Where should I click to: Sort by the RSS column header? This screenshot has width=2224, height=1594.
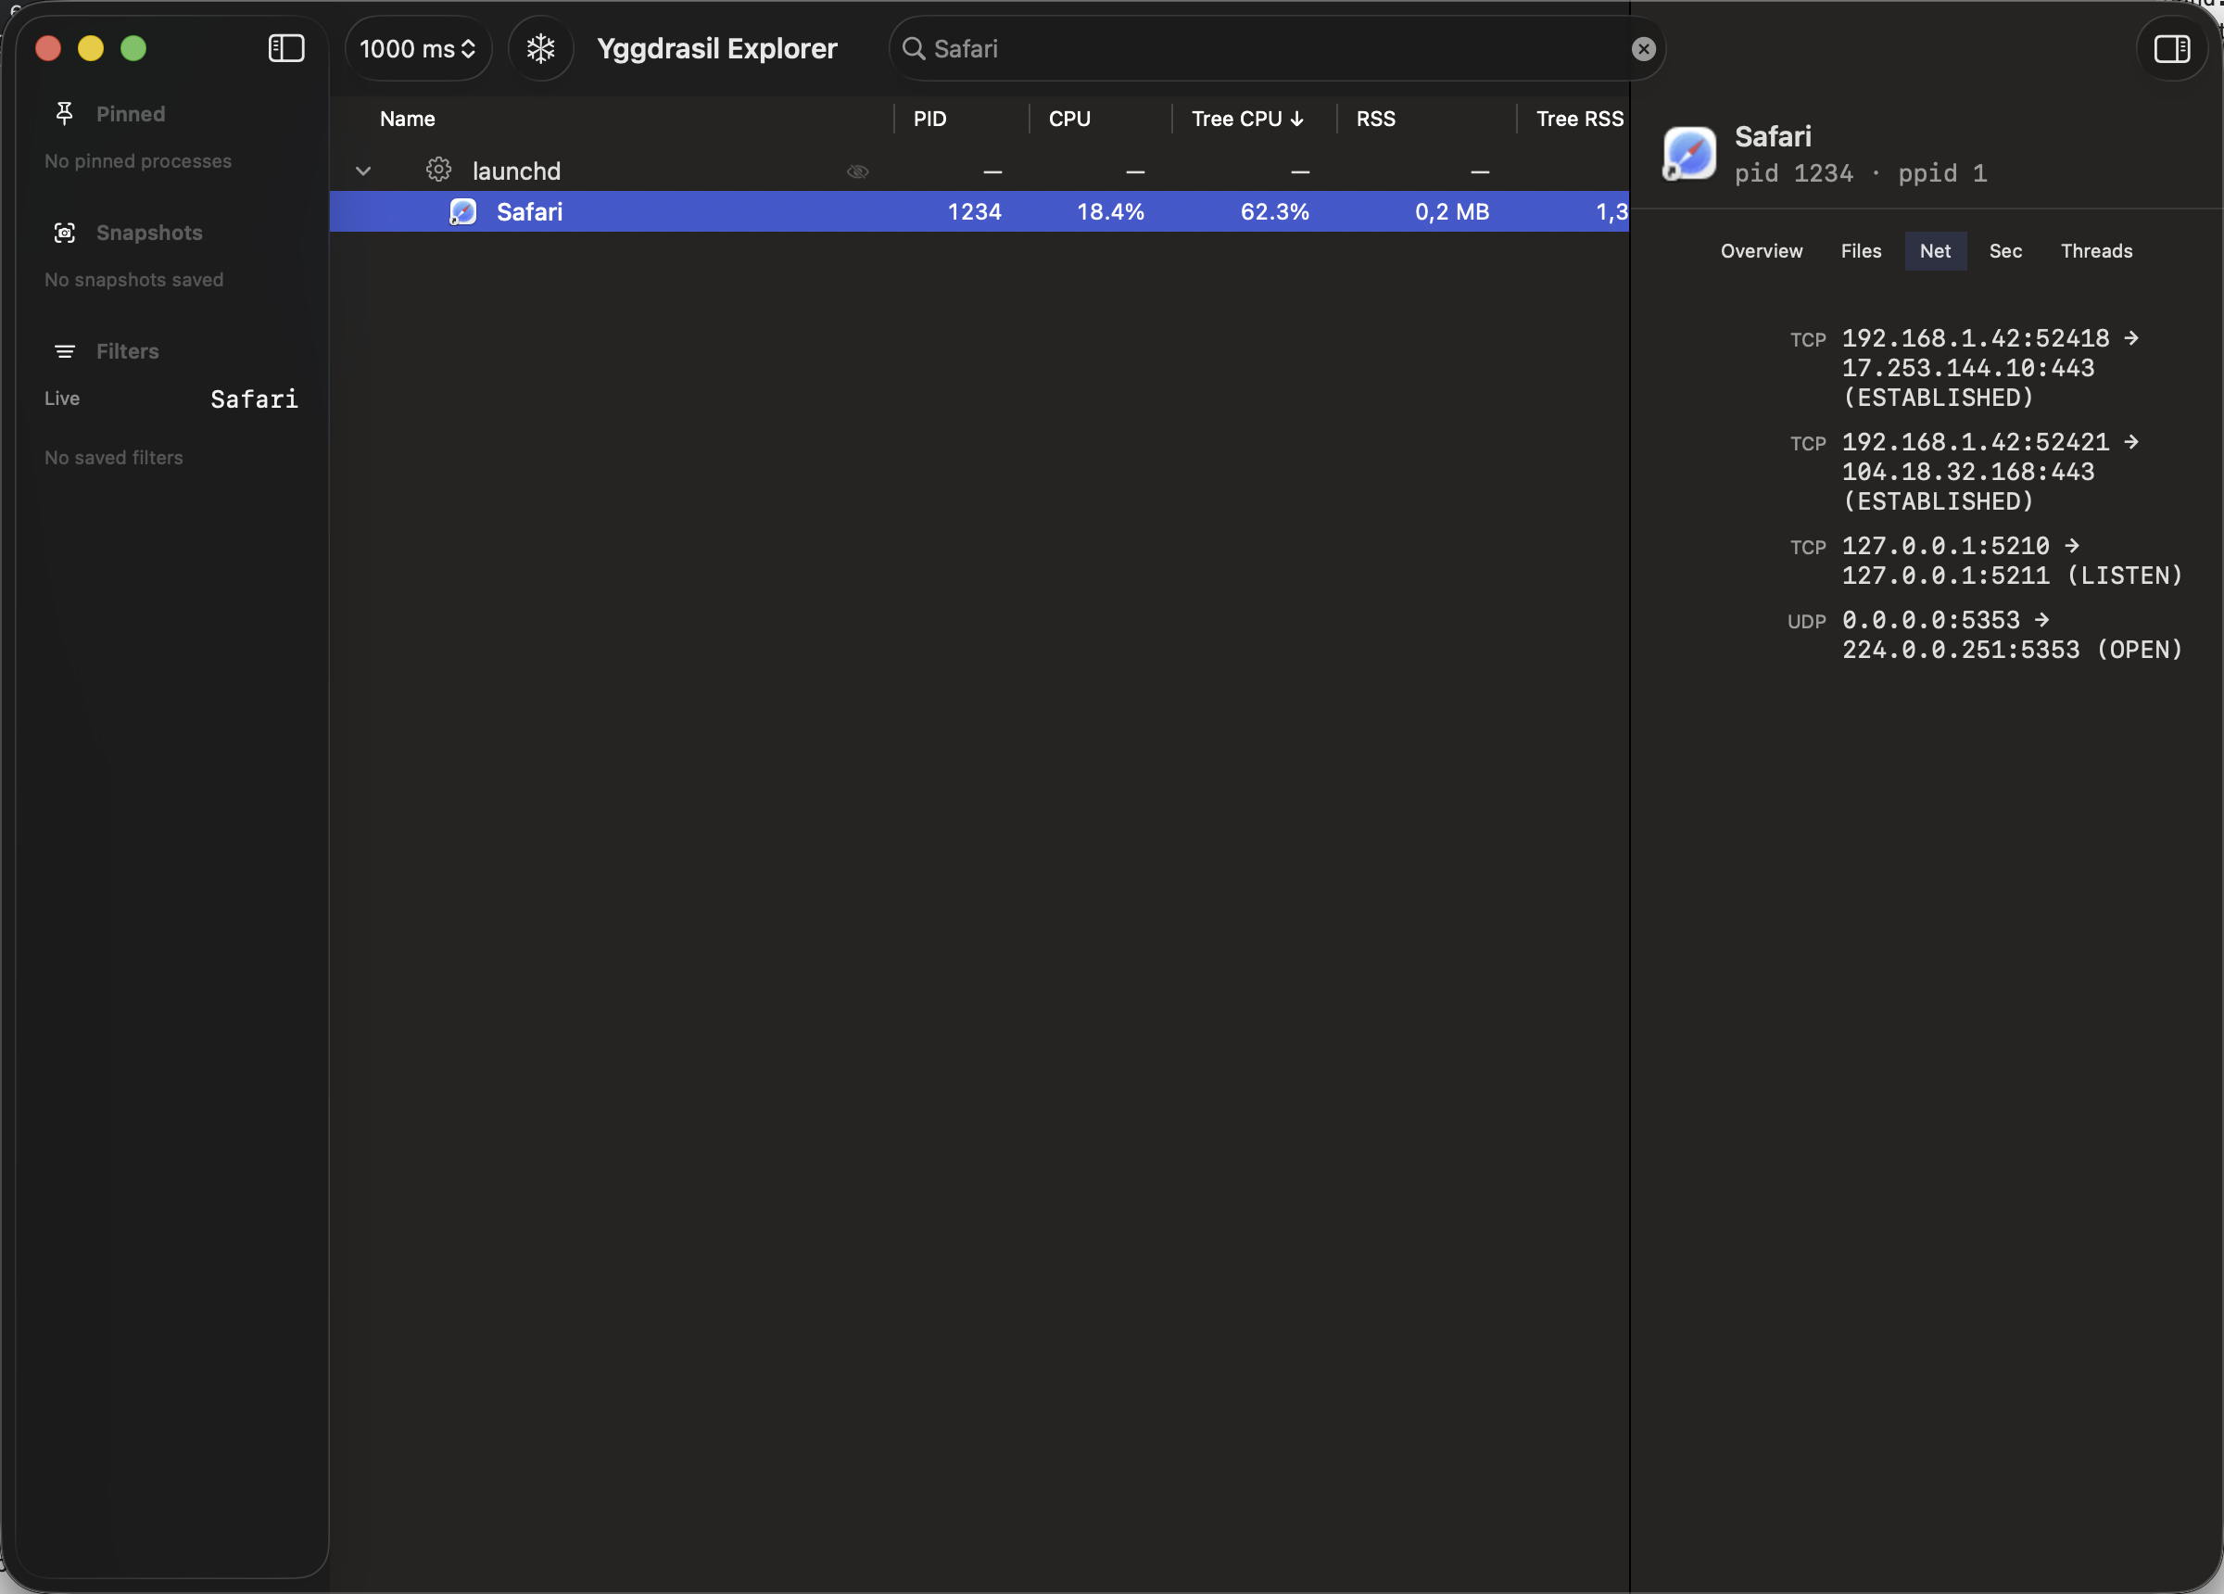(x=1375, y=119)
